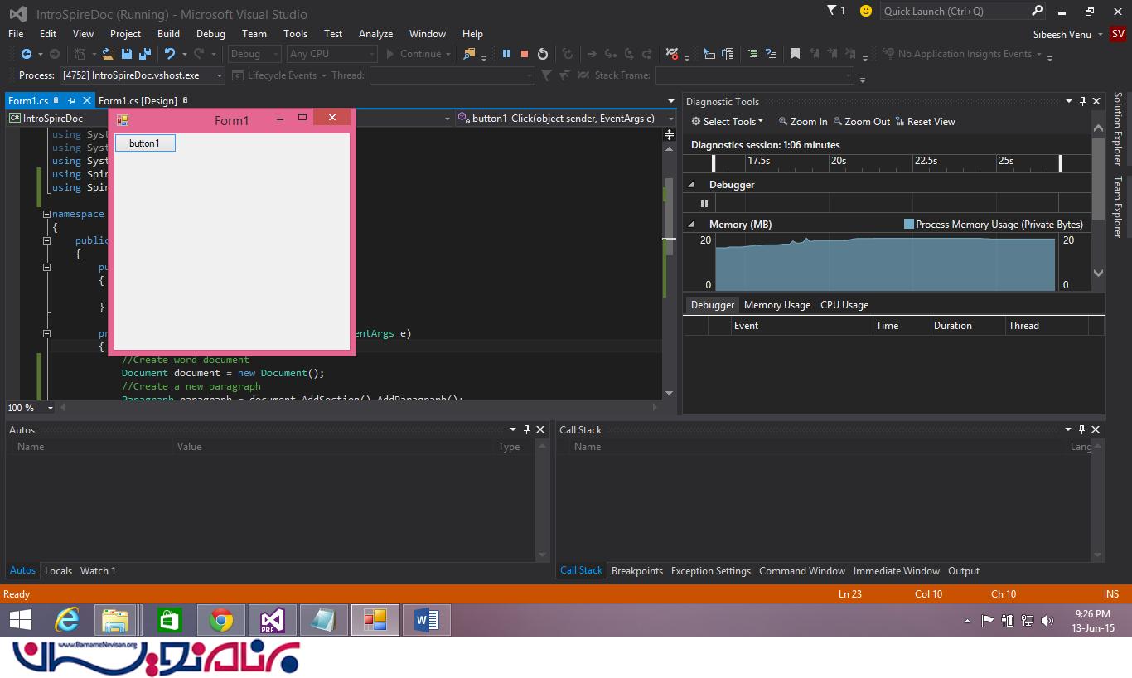Open the Process selection dropdown

pyautogui.click(x=220, y=75)
